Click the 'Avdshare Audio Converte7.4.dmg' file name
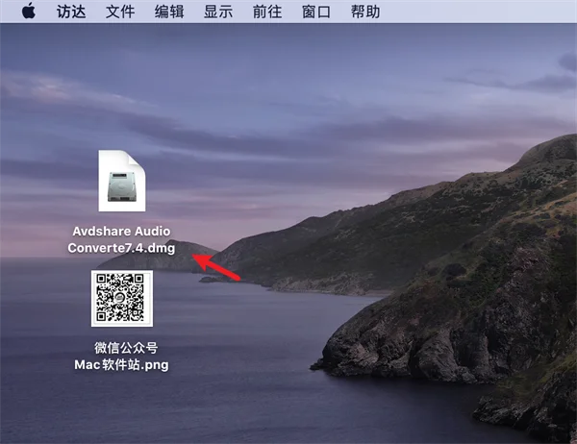 point(121,239)
